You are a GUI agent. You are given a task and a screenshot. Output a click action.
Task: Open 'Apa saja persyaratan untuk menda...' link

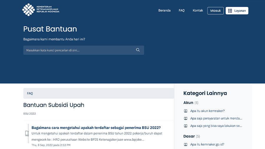(x=216, y=118)
